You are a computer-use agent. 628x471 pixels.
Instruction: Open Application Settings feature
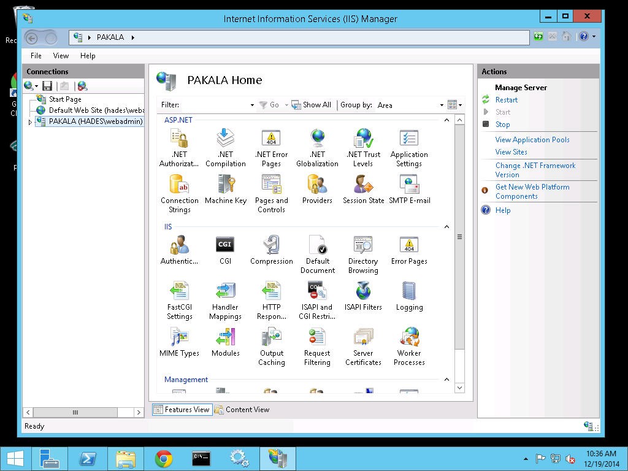pos(409,148)
